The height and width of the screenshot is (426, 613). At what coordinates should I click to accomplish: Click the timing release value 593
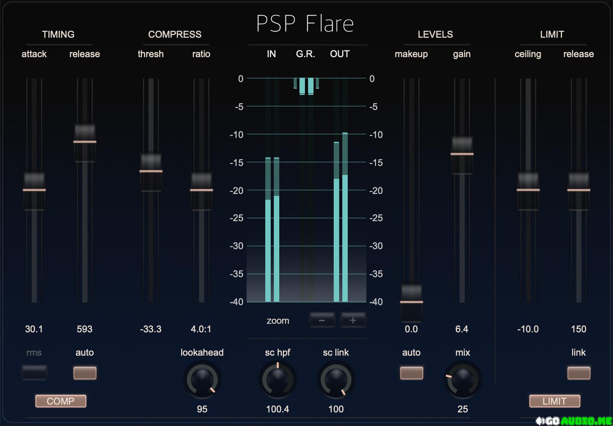(x=84, y=329)
